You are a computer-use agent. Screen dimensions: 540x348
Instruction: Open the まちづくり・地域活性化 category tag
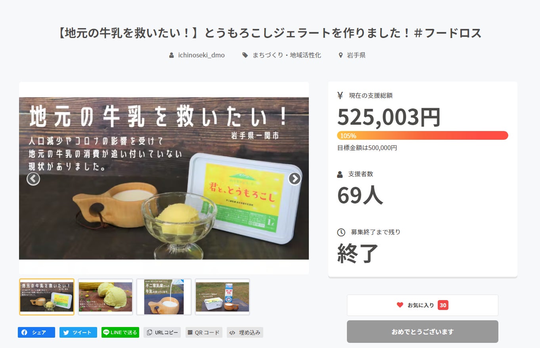point(287,55)
